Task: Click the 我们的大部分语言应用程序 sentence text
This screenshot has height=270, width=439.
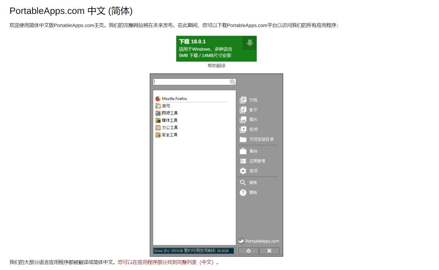Action: click(x=63, y=262)
